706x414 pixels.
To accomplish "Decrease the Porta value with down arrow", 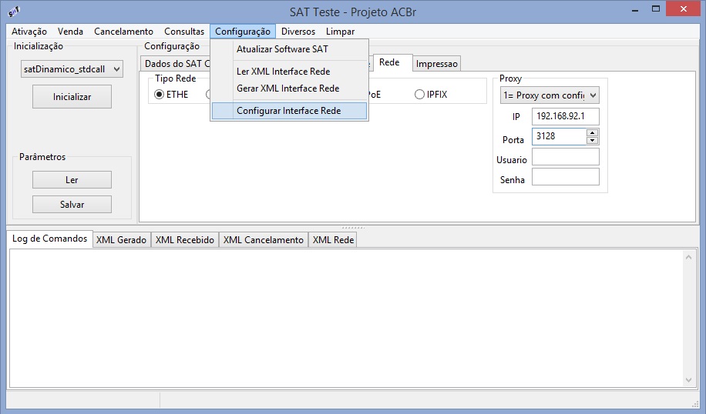I will [x=593, y=140].
